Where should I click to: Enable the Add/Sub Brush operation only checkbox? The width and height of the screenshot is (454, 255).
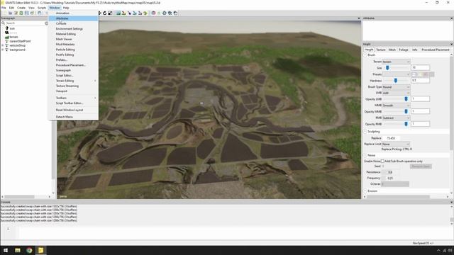pos(382,161)
